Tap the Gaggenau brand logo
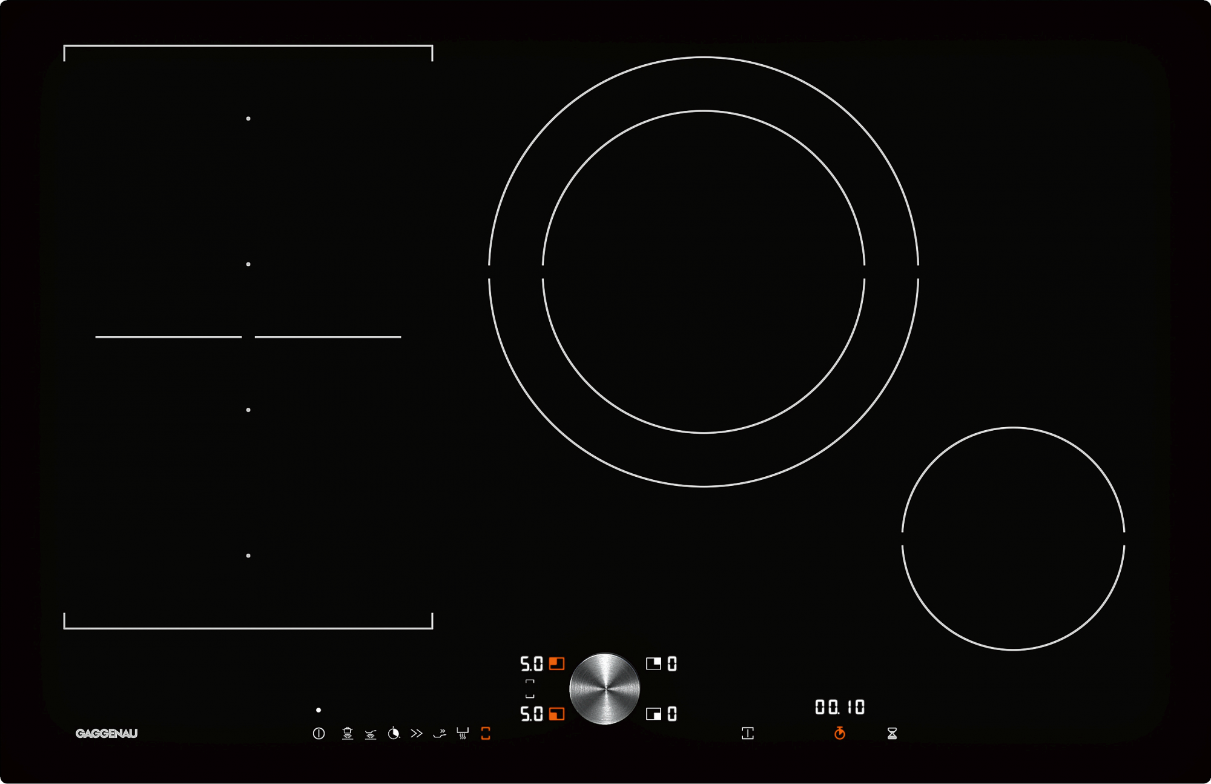The height and width of the screenshot is (784, 1211). (107, 734)
